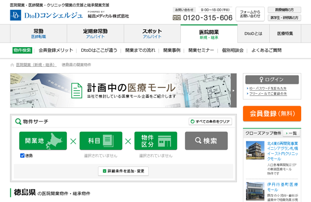Open 伊丹行基町医療モール link
The height and width of the screenshot is (202, 311).
(282, 187)
